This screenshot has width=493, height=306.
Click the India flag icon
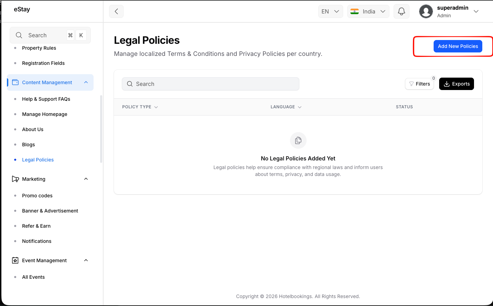355,11
